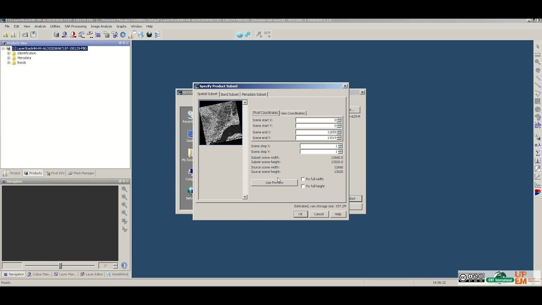Viewport: 542px width, 305px height.
Task: Open the Sigma statistics tool icon
Action: [538, 153]
